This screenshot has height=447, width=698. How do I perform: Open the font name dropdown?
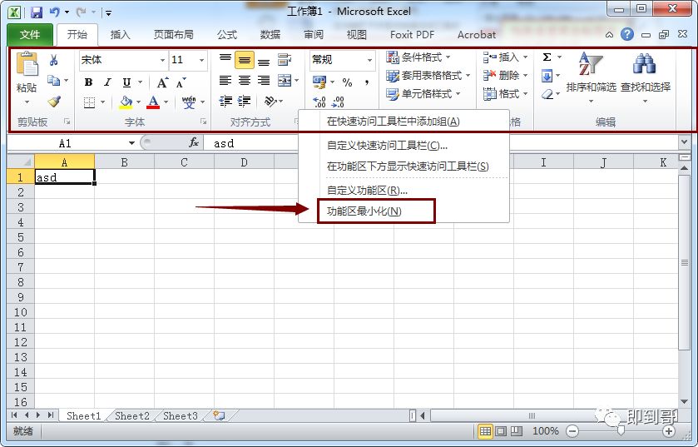pyautogui.click(x=158, y=60)
